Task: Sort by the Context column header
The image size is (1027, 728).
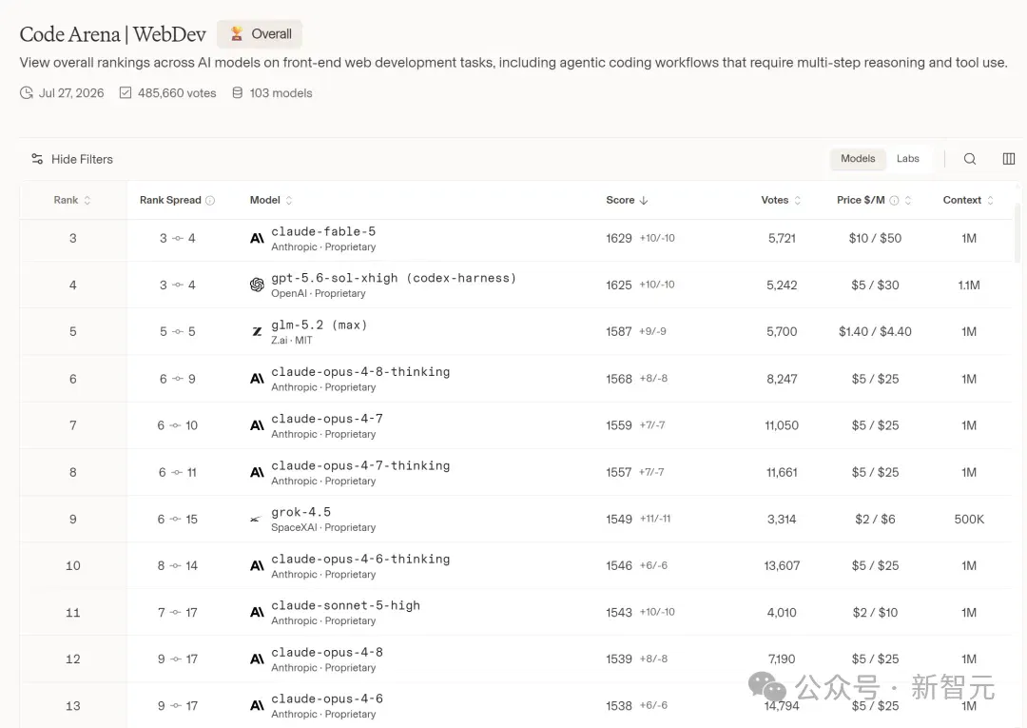Action: 968,200
